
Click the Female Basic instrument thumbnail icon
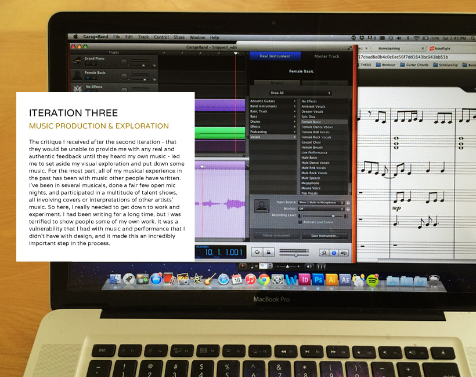tap(262, 207)
